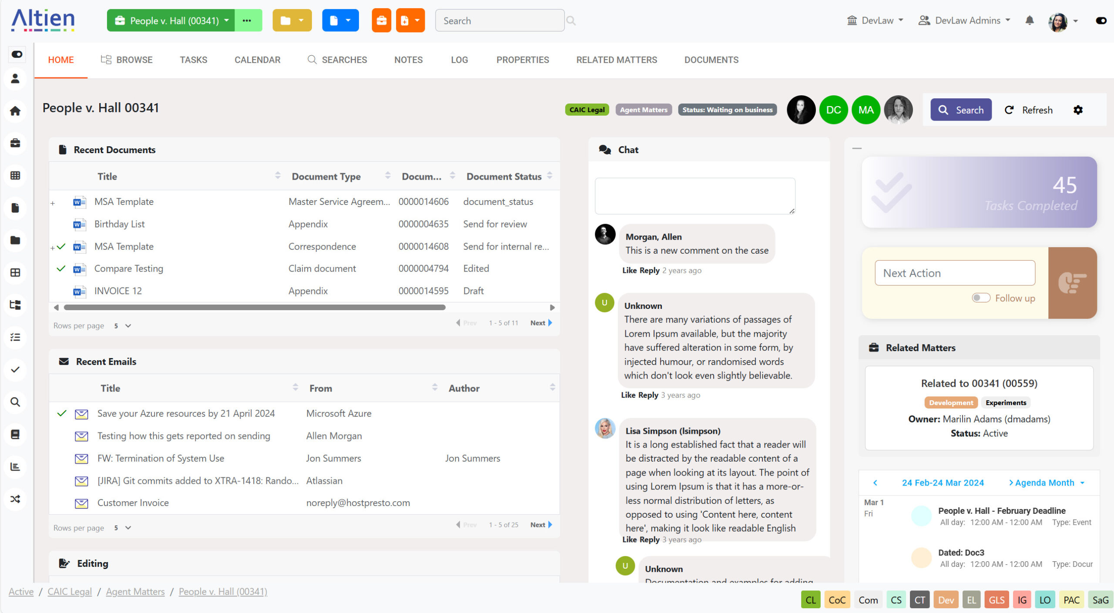Click the CAIC Legal breadcrumb link
Image resolution: width=1114 pixels, height=613 pixels.
point(70,592)
